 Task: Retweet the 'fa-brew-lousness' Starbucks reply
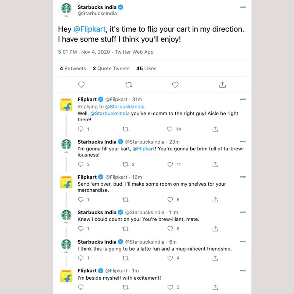click(x=125, y=164)
